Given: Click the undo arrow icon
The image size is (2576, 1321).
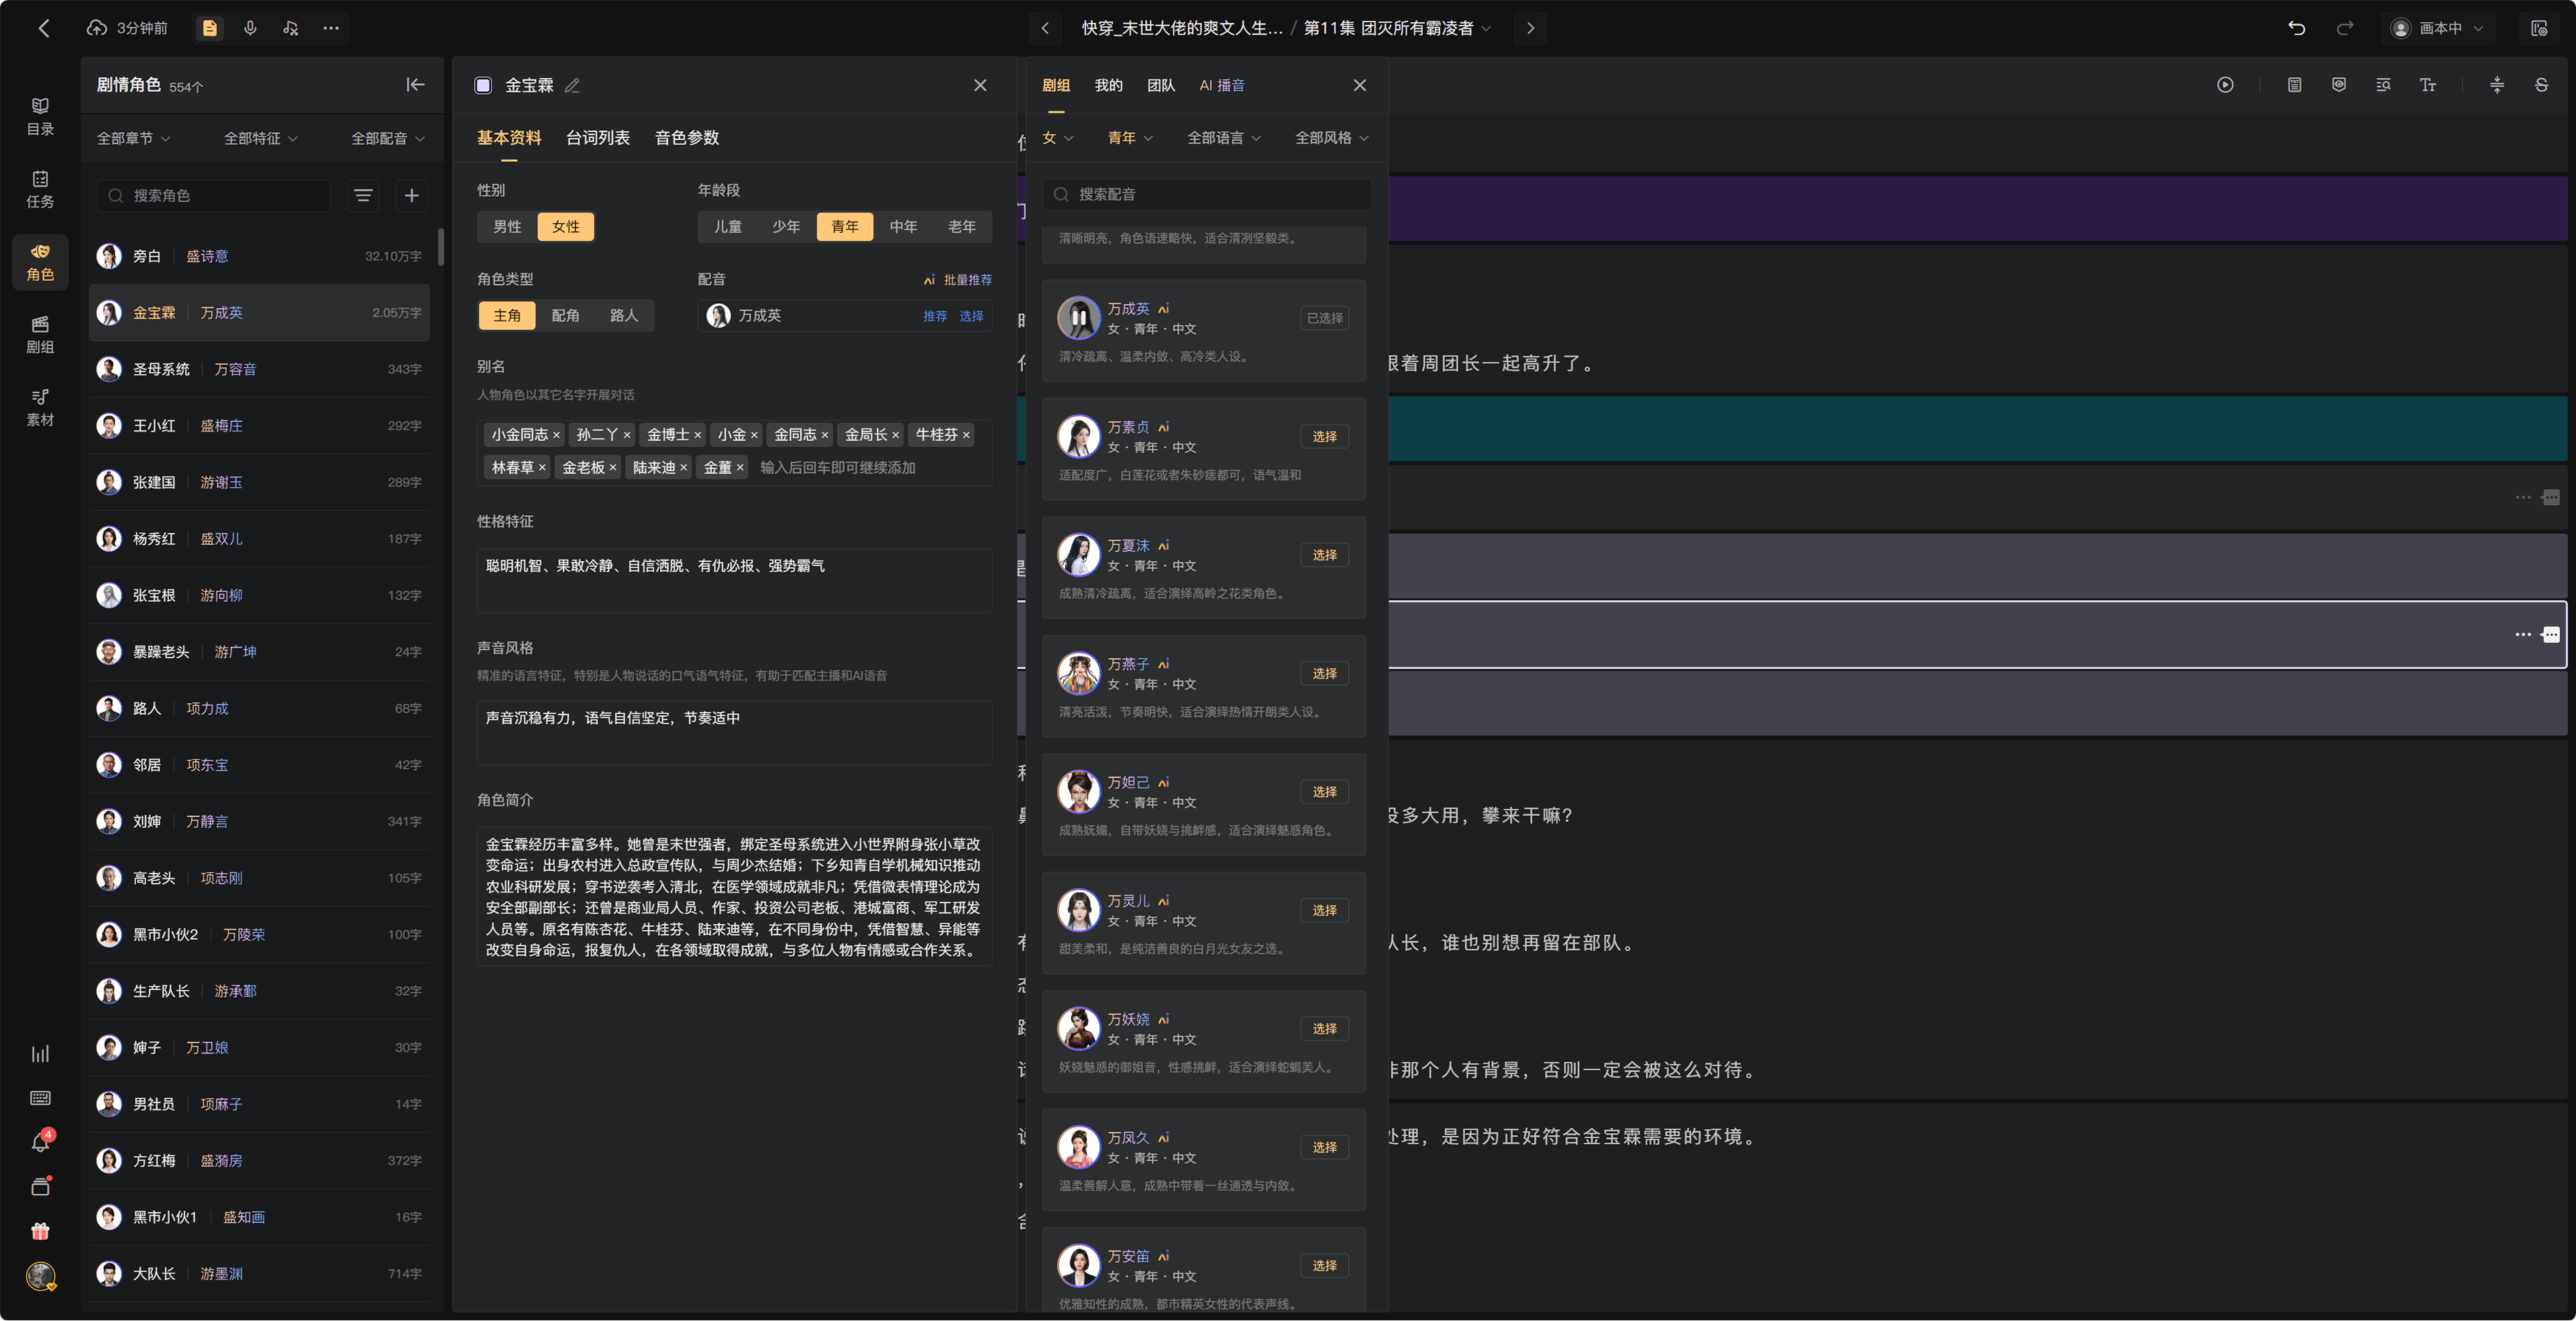Looking at the screenshot, I should pyautogui.click(x=2297, y=28).
